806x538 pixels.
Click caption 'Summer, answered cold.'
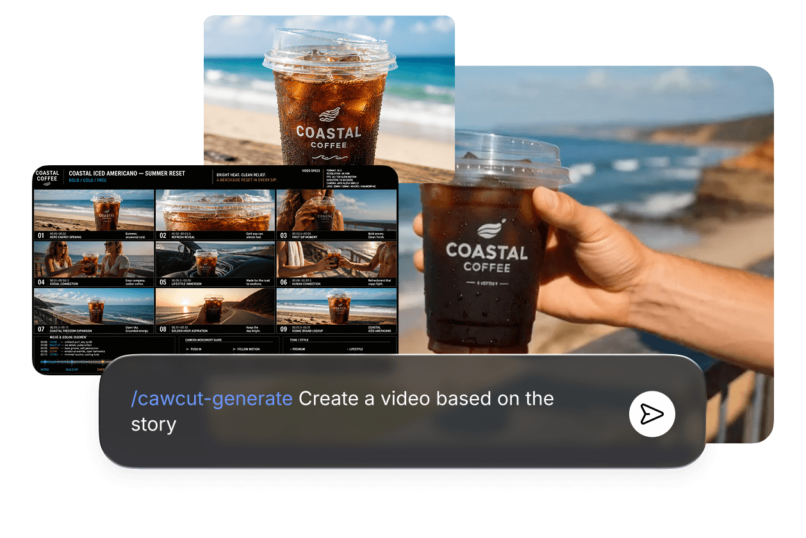[x=135, y=236]
